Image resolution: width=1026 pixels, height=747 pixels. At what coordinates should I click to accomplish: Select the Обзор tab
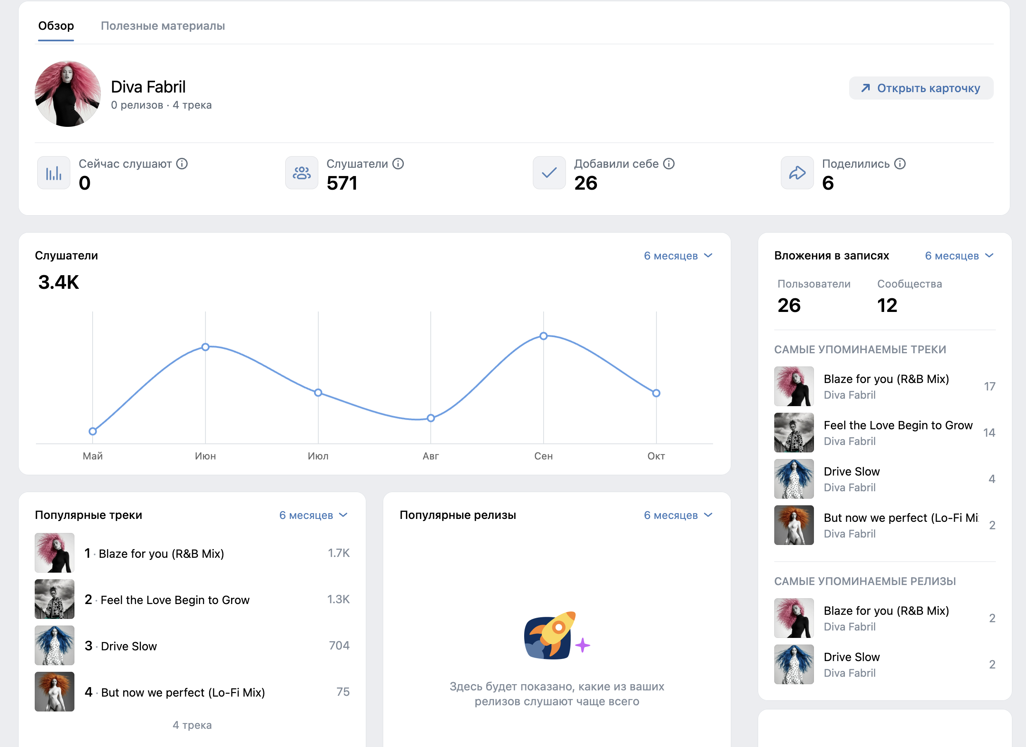[x=56, y=26]
